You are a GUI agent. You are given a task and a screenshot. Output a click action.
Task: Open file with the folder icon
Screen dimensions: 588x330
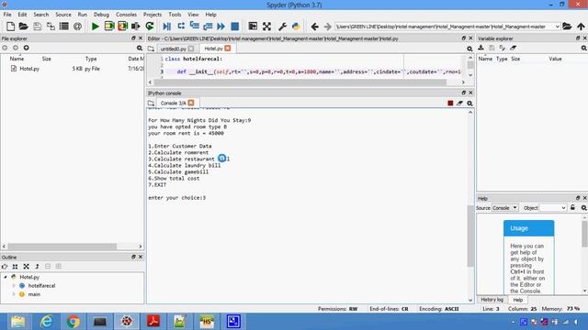click(24, 27)
